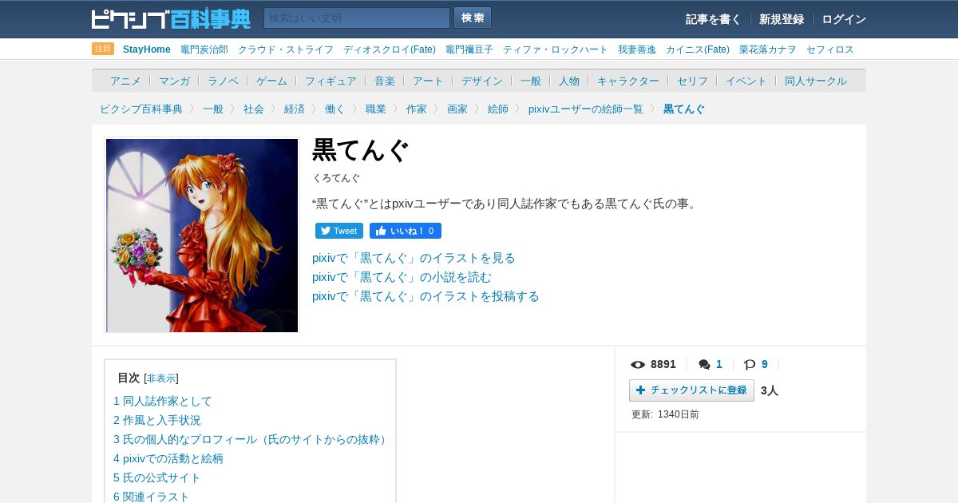Image resolution: width=958 pixels, height=503 pixels.
Task: Select 同人サークル category menu item
Action: coord(816,81)
